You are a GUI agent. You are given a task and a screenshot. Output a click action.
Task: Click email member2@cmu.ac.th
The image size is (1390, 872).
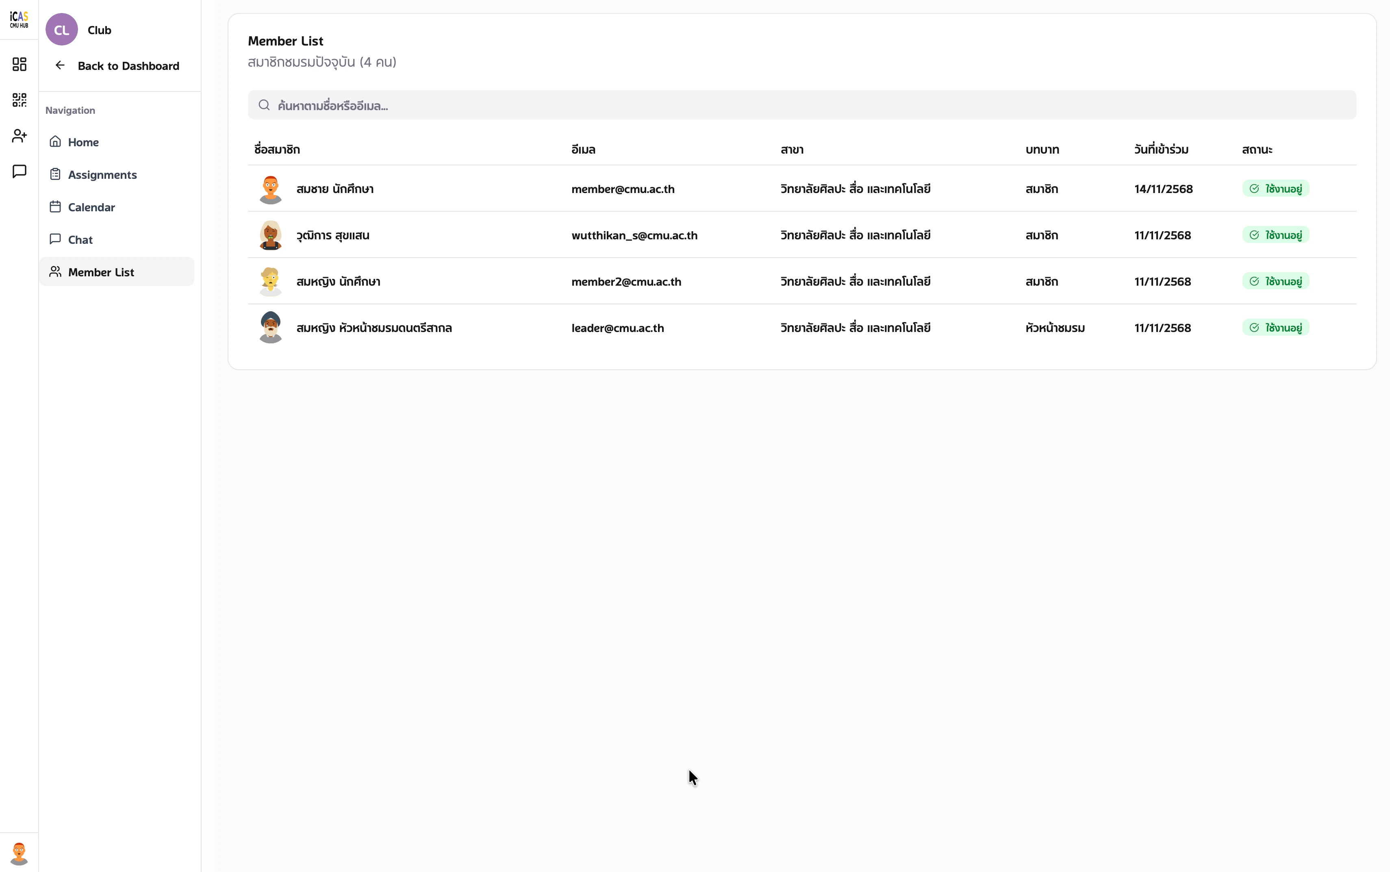pos(626,282)
